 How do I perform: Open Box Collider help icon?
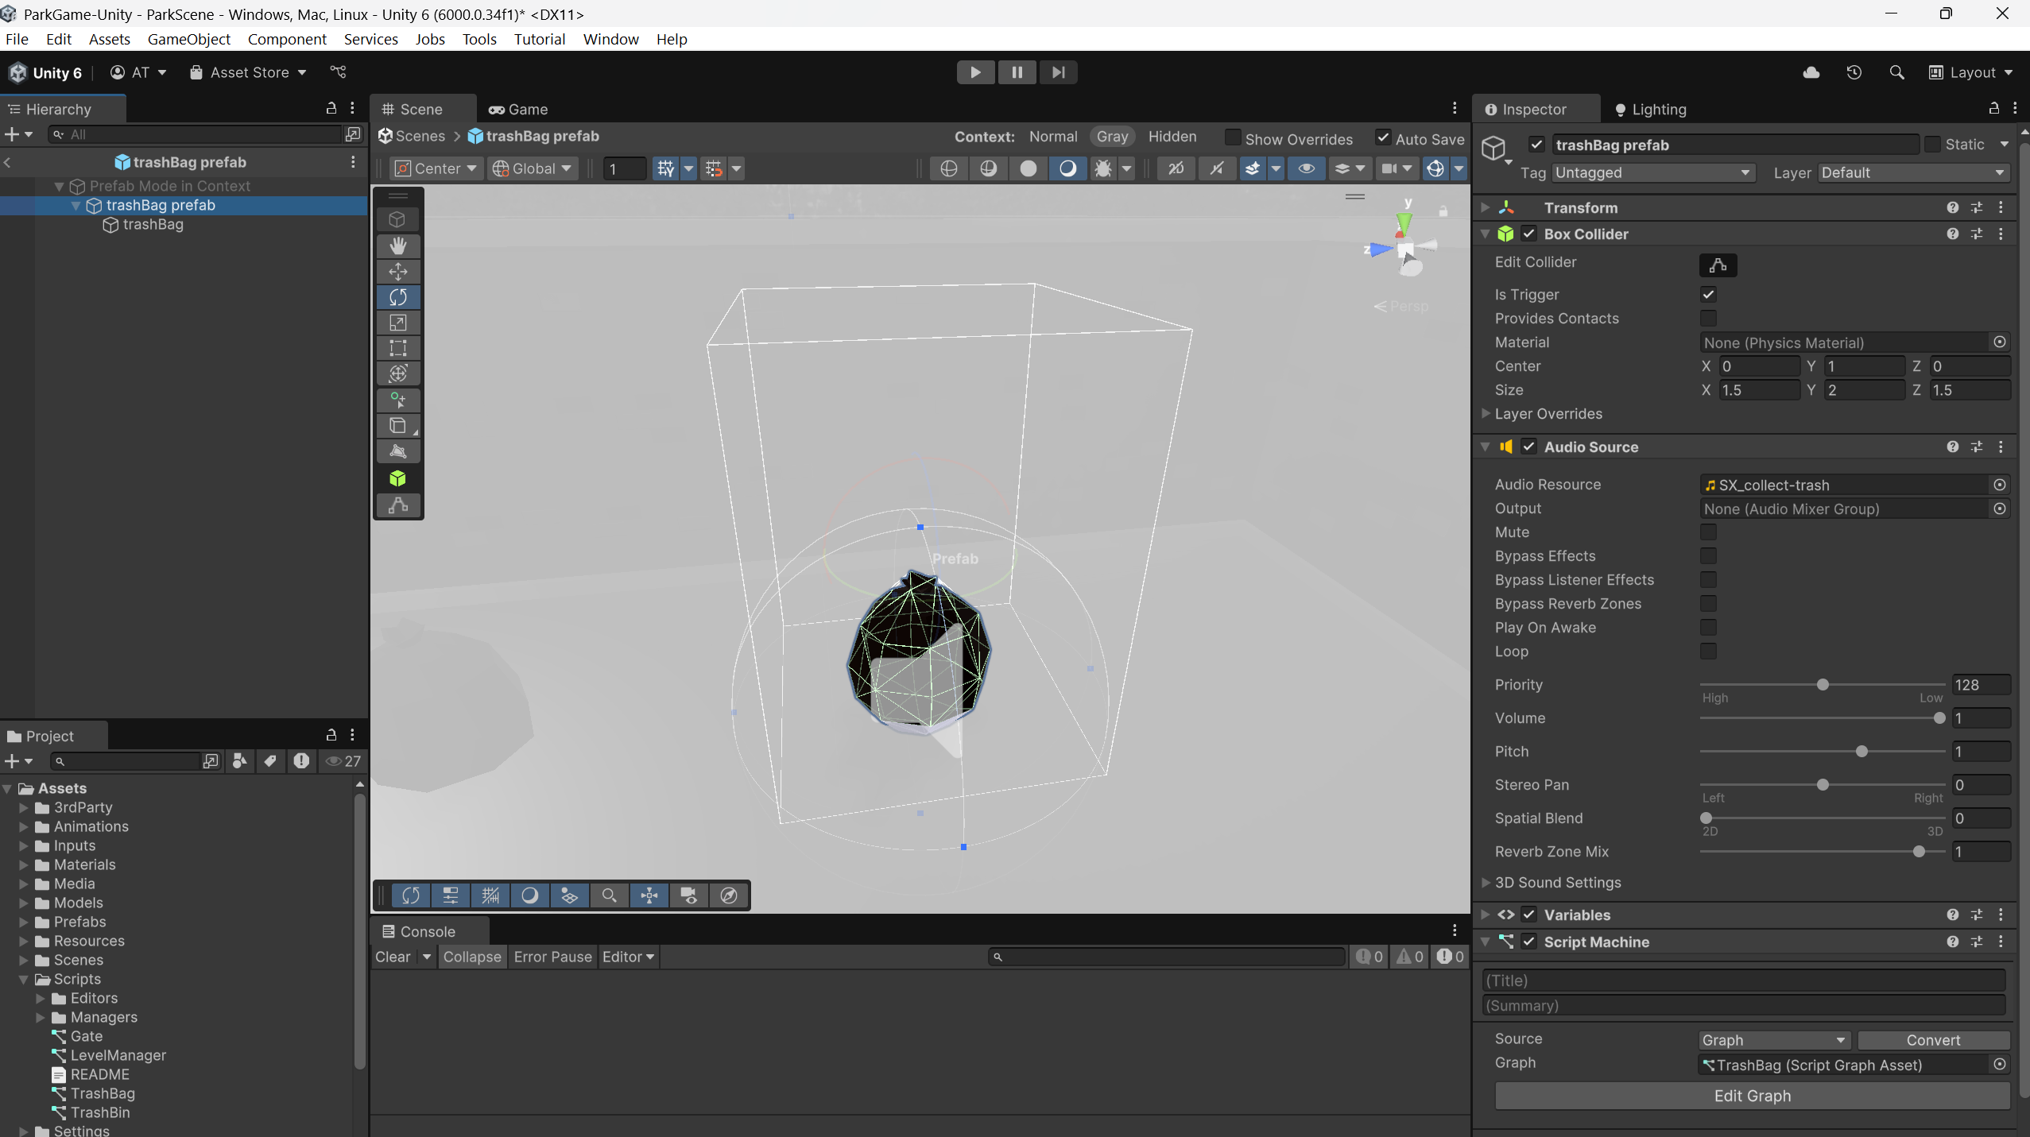click(x=1952, y=234)
